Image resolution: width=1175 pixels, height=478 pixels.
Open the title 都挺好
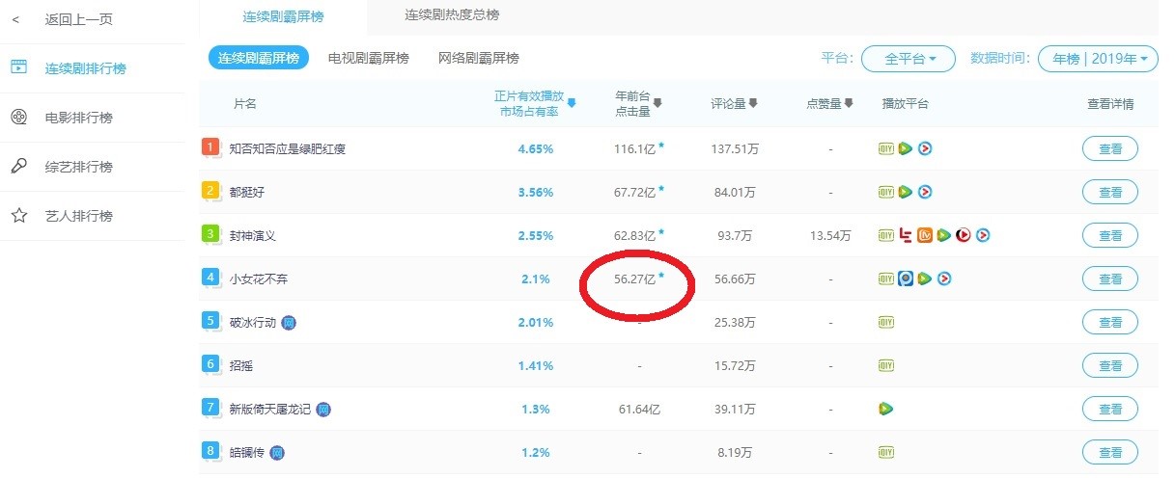pos(246,192)
